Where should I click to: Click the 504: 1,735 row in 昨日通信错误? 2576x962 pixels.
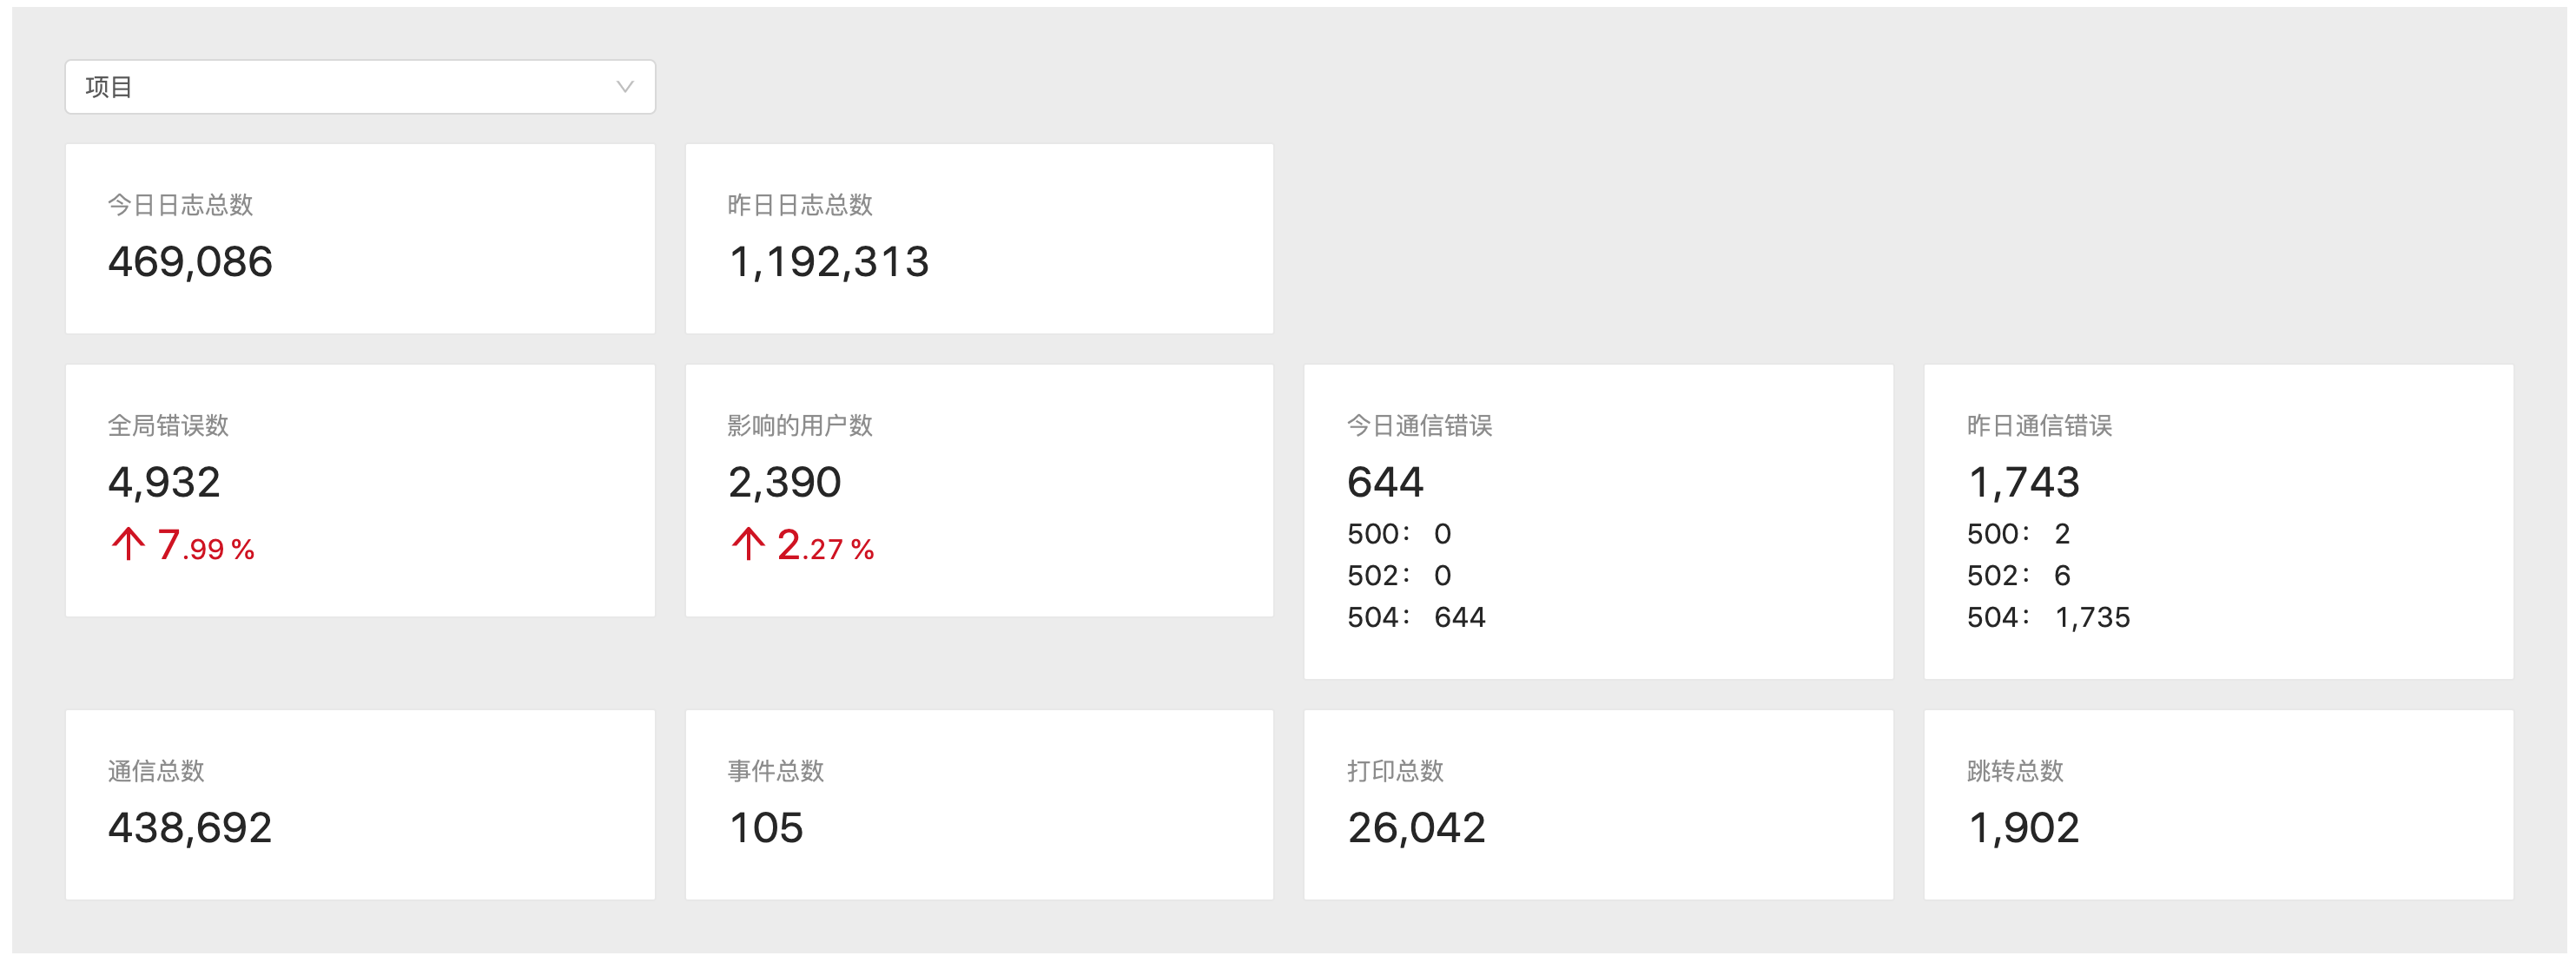click(x=2049, y=617)
